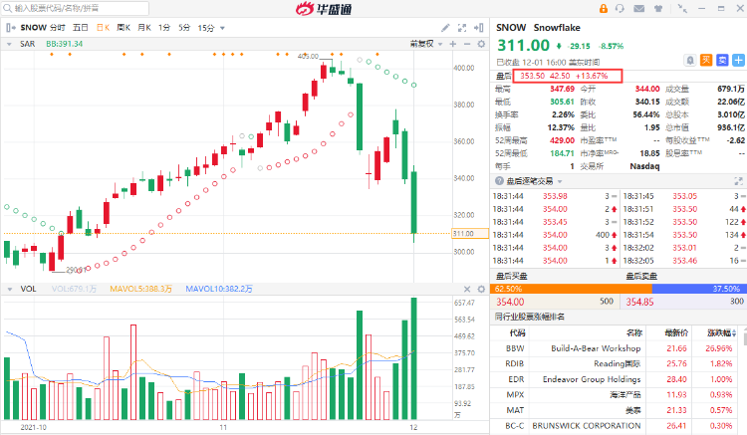Open BC-C BRUNSWICK CORPORATION row
The width and height of the screenshot is (747, 435).
click(x=616, y=425)
